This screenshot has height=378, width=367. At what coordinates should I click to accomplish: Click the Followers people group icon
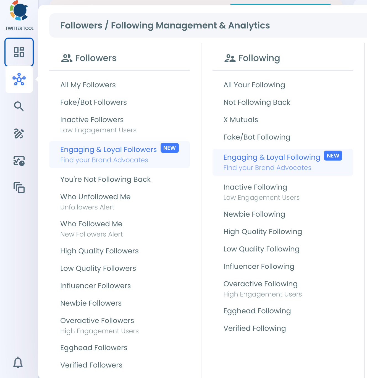pos(67,58)
